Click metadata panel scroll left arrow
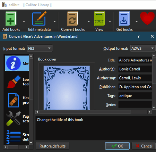The width and height of the screenshot is (156, 152). pos(37,112)
